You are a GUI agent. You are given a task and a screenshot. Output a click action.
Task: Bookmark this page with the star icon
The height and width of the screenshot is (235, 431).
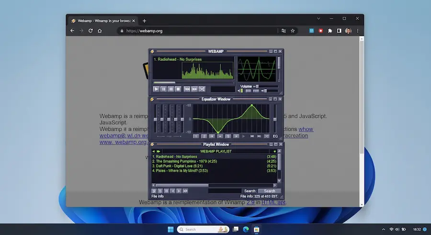[x=293, y=31]
